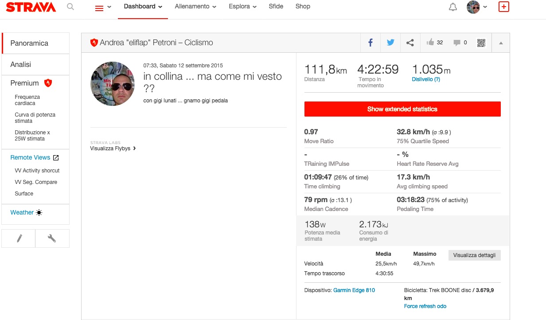Show the QR code for activity
The image size is (546, 320).
481,43
